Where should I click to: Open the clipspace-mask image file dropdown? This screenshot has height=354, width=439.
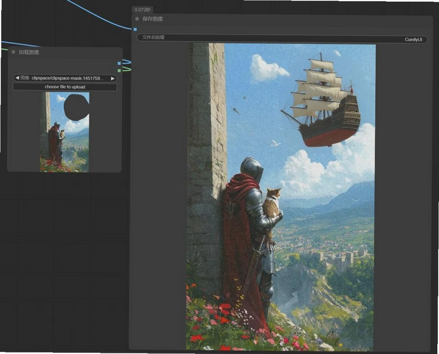[x=65, y=78]
